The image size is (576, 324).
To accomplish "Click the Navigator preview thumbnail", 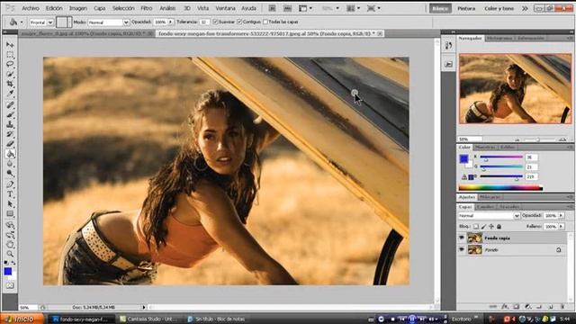I will point(515,88).
